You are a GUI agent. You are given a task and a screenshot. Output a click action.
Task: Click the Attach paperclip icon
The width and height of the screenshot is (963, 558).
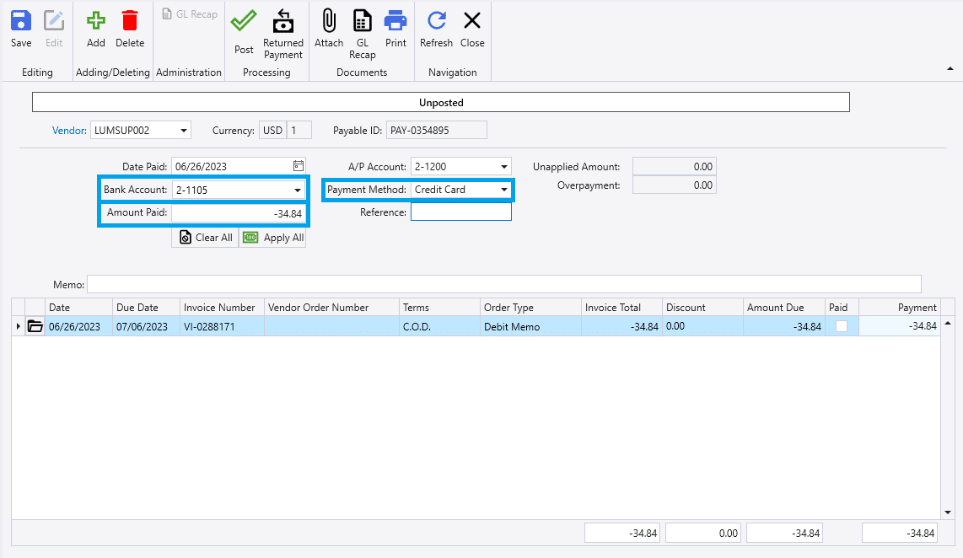click(x=329, y=21)
